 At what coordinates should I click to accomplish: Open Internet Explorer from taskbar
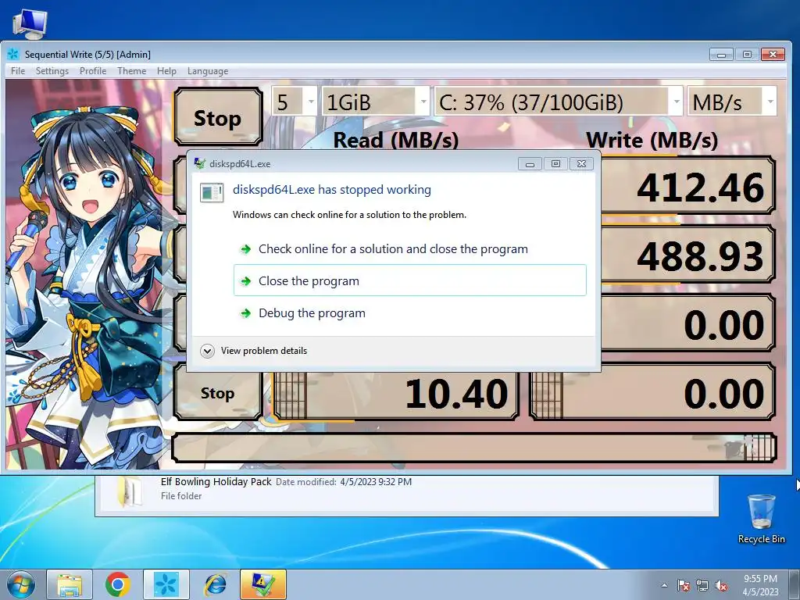pos(215,584)
